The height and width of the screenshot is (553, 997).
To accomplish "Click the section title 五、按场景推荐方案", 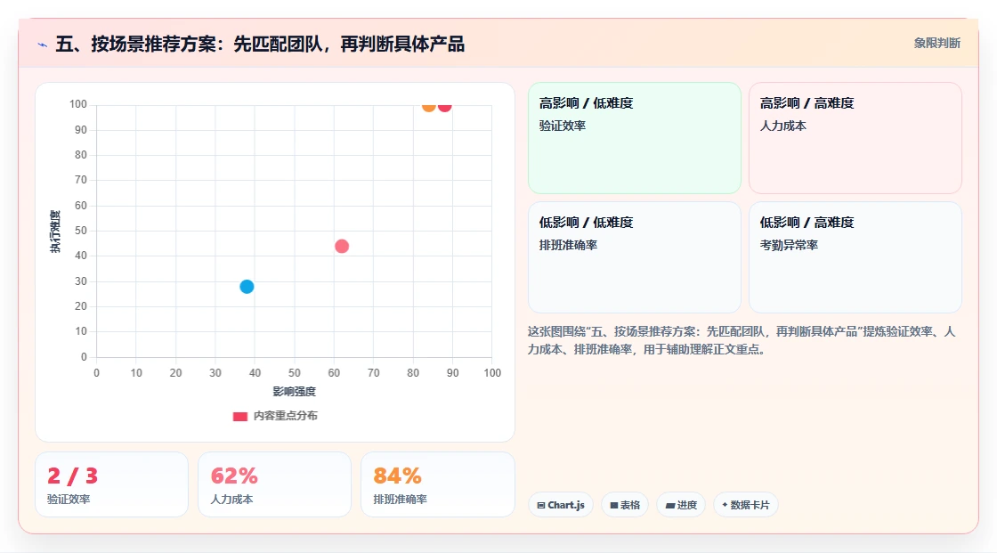I will (x=259, y=44).
